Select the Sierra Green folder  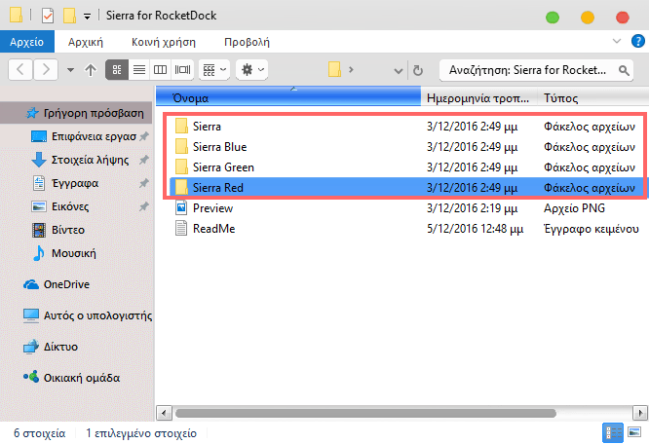[223, 167]
